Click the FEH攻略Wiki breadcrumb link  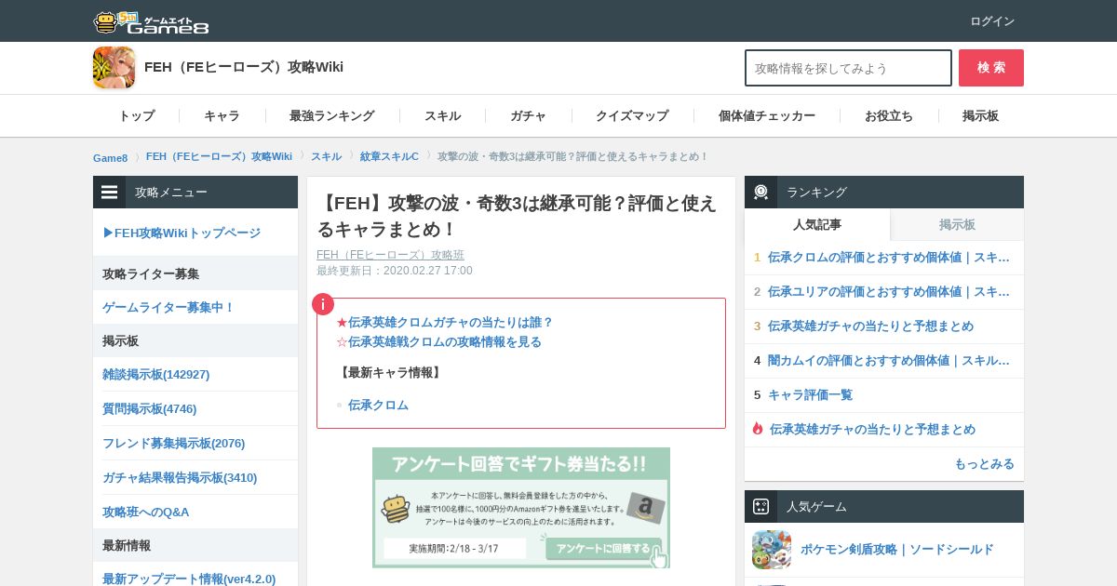(219, 156)
